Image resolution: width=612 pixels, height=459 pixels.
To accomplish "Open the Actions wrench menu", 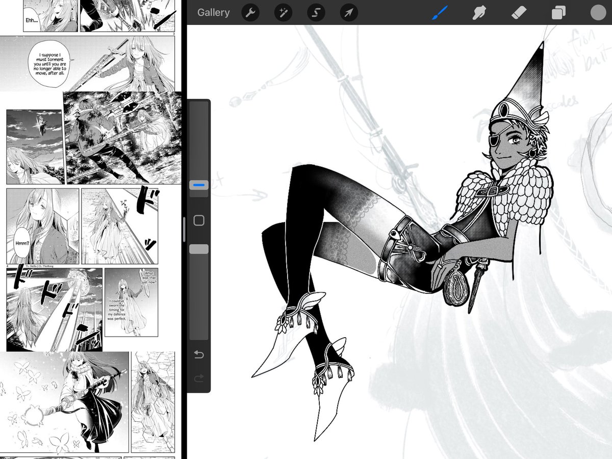I will tap(249, 13).
